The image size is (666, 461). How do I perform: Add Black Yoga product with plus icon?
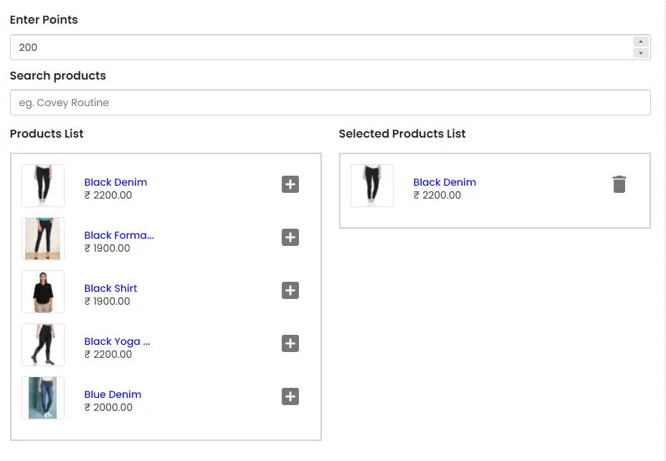coord(290,343)
